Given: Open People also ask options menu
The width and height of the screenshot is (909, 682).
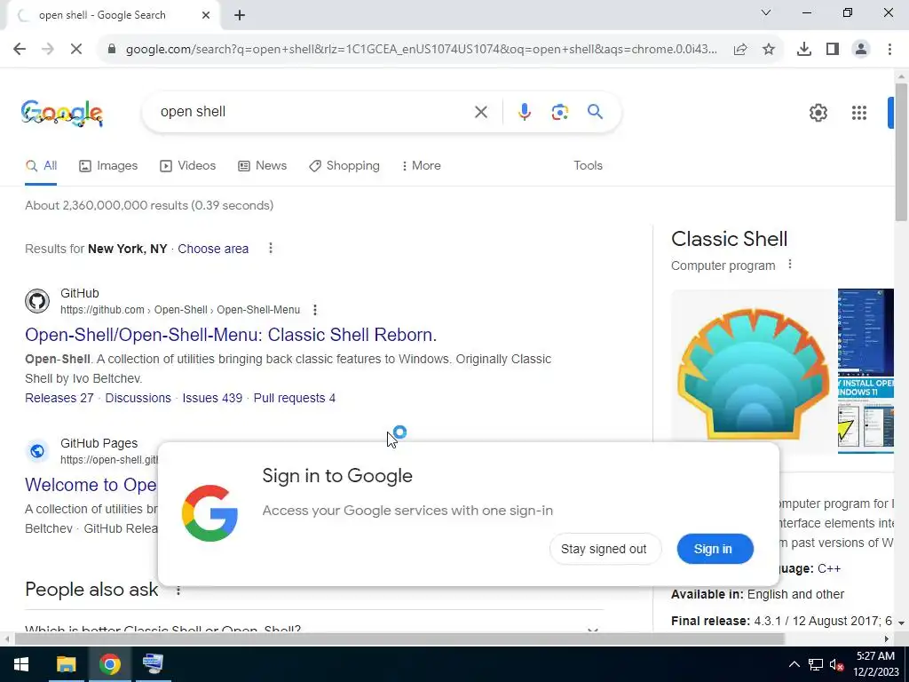Looking at the screenshot, I should point(178,591).
